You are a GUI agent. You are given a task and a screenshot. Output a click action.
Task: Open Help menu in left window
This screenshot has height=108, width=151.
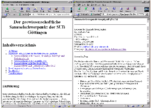[32, 5]
